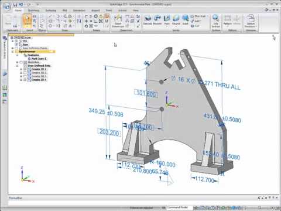Screen dimensions: 281x211
Task: Select the Line tool in Draw group
Action: click(x=50, y=16)
